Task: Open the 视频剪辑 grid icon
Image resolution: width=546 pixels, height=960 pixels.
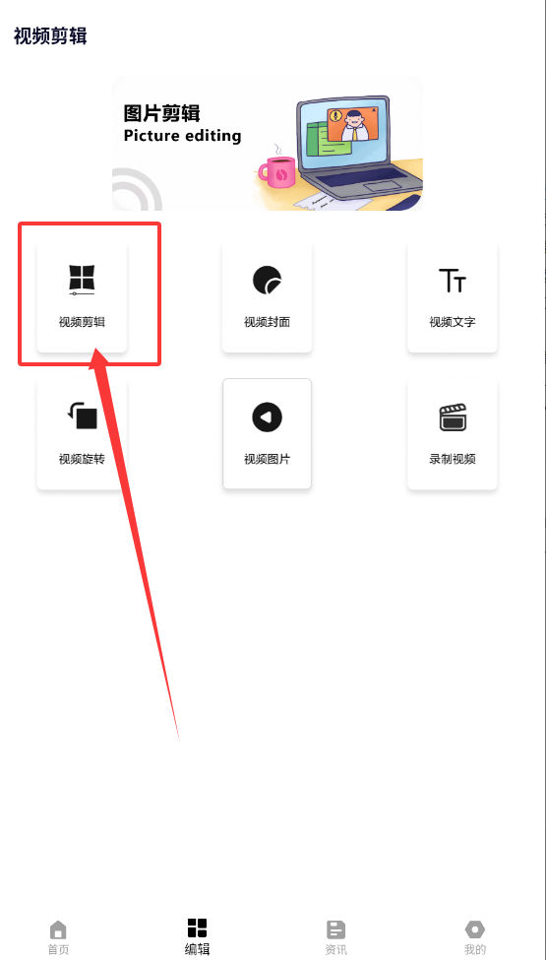Action: click(82, 281)
